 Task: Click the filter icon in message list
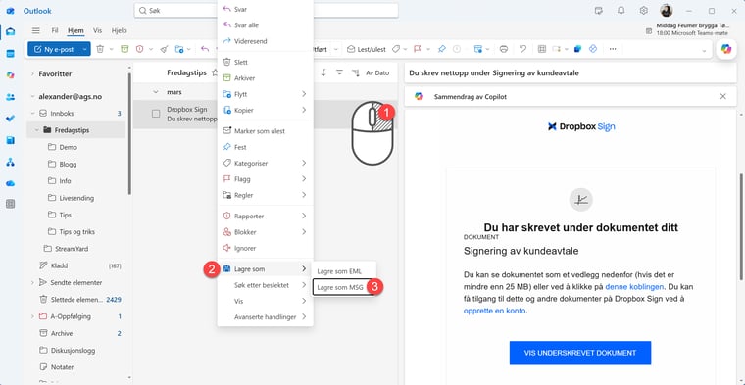[x=339, y=72]
